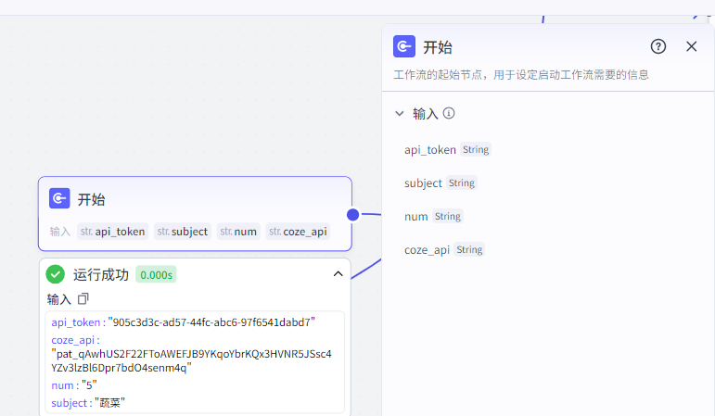Click String type badge next to api_token
The height and width of the screenshot is (416, 715).
tap(476, 149)
